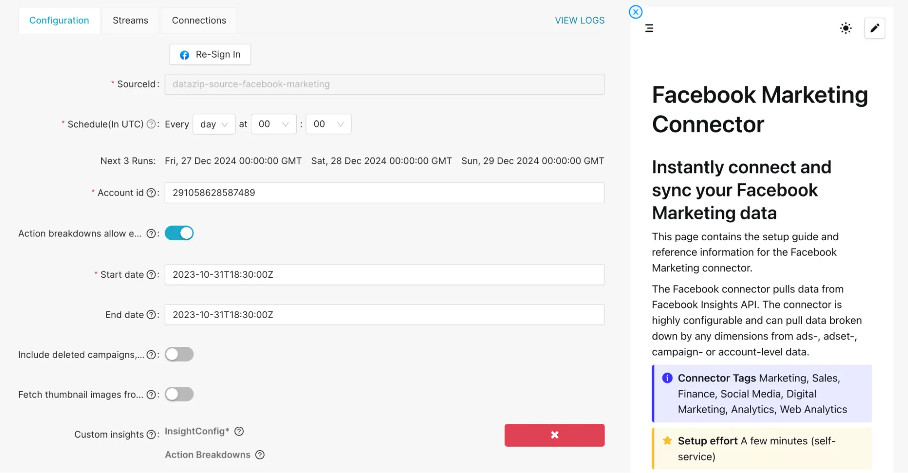
Task: Switch to the Connections tab
Action: [199, 20]
